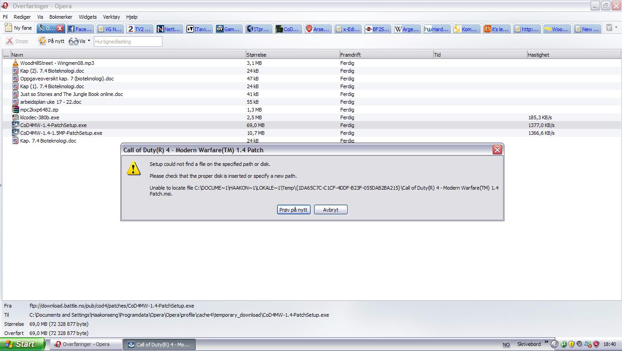Switch to the Hard... tab

(x=437, y=29)
